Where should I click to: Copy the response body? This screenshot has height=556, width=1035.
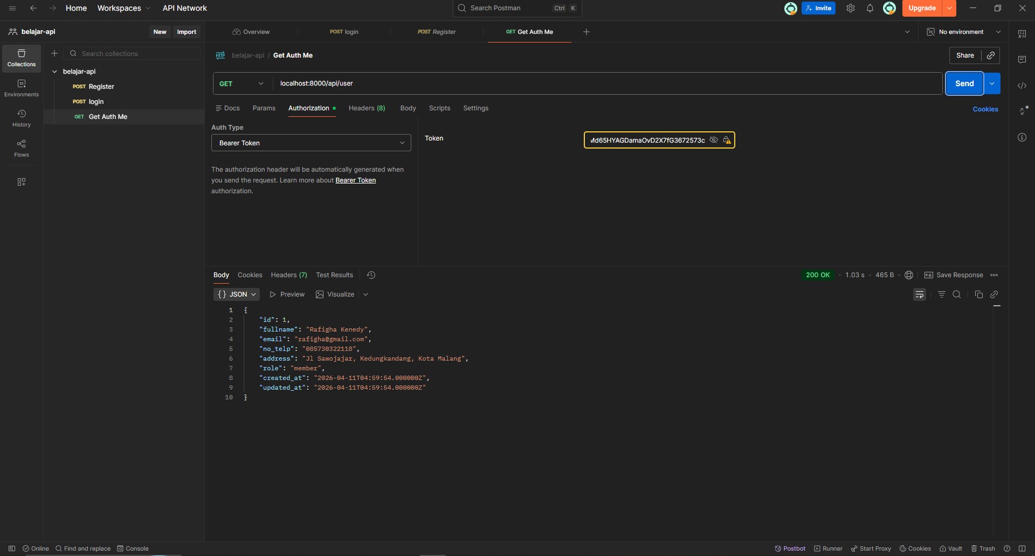pyautogui.click(x=978, y=294)
